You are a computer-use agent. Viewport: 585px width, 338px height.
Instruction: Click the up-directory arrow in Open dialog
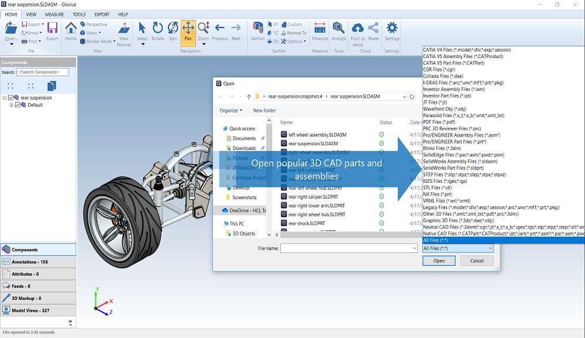(x=249, y=97)
